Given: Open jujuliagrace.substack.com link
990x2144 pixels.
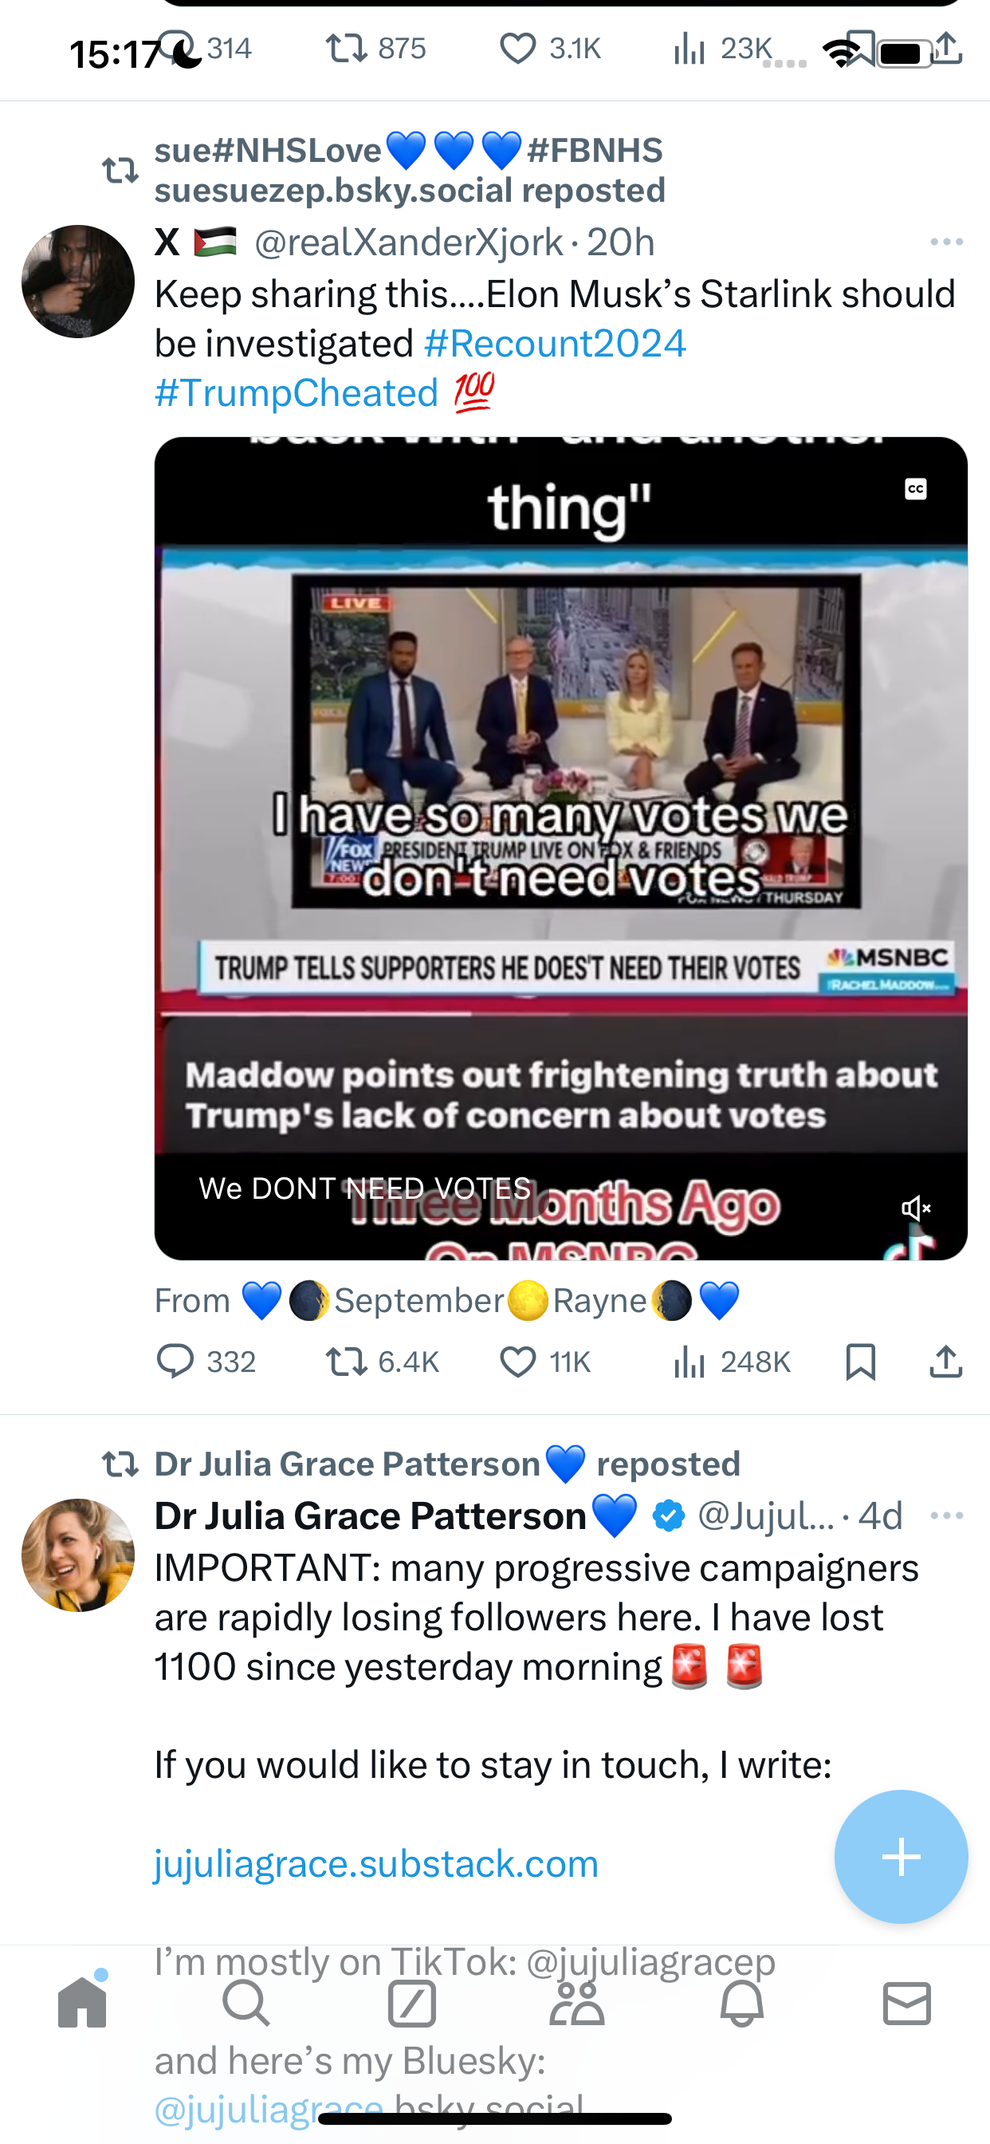Looking at the screenshot, I should (x=376, y=1863).
